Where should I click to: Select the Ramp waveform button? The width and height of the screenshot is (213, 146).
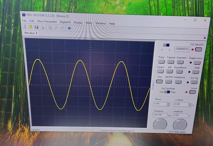pyautogui.click(x=161, y=62)
